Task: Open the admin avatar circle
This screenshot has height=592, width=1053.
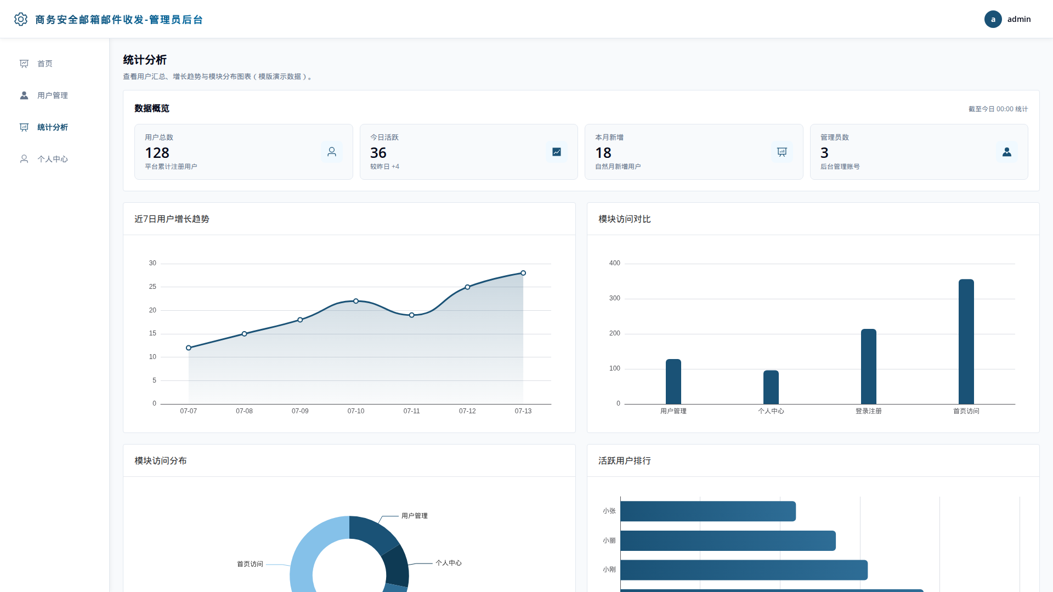Action: pyautogui.click(x=993, y=19)
